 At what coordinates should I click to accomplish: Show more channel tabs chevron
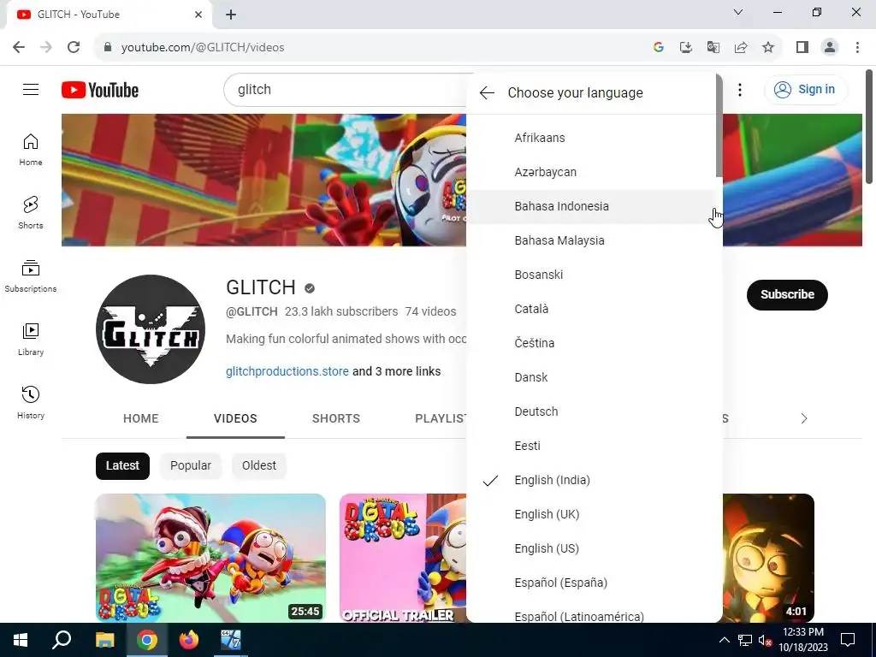tap(804, 418)
